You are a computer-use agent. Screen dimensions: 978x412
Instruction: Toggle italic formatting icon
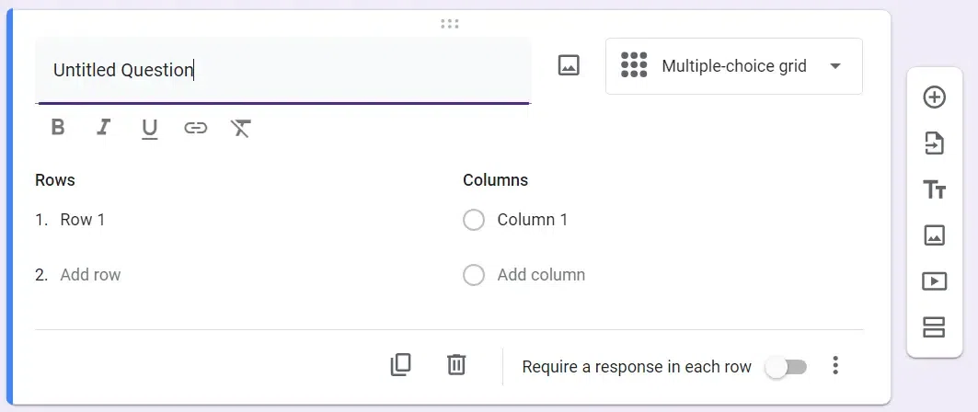click(103, 128)
